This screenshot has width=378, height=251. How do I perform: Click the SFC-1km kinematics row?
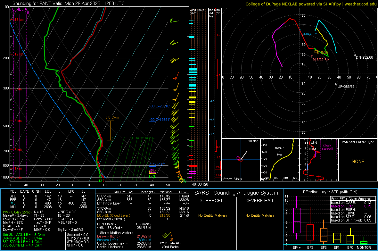pos(142,196)
